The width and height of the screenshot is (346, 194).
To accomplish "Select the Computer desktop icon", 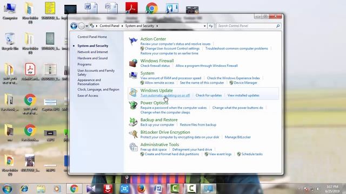I will click(x=10, y=11).
